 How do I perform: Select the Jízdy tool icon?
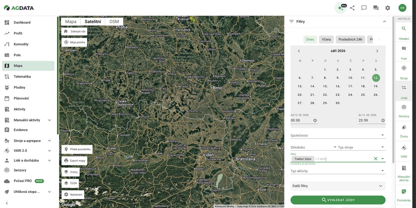(404, 92)
